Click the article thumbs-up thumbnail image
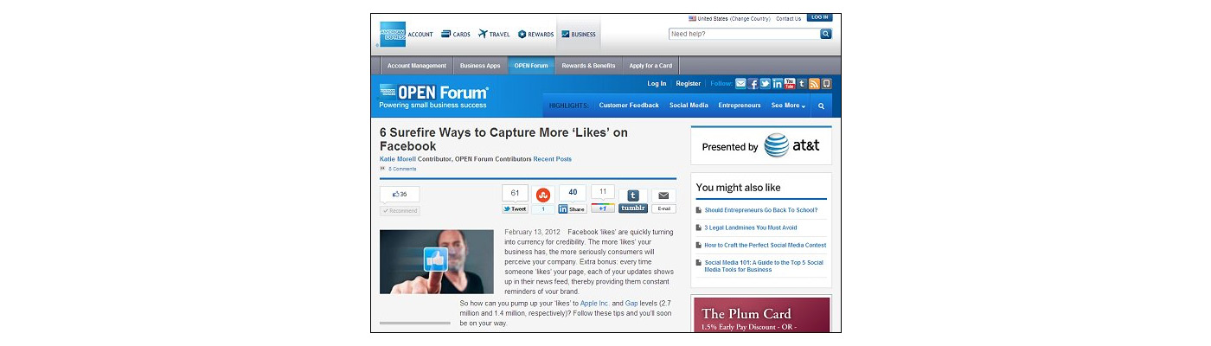 pos(437,261)
